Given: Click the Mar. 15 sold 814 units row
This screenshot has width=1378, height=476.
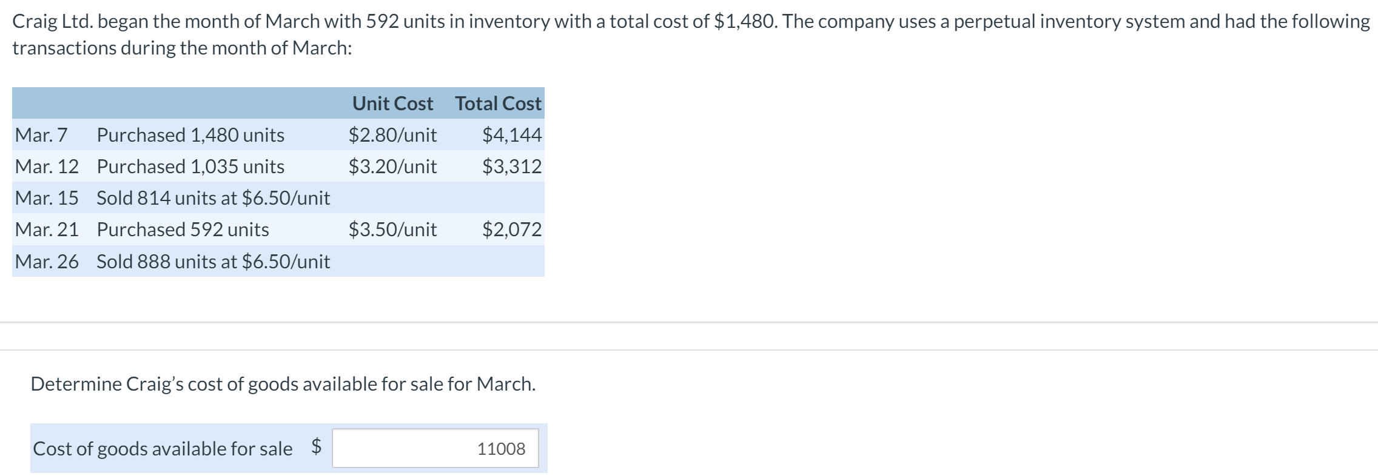Looking at the screenshot, I should tap(278, 197).
